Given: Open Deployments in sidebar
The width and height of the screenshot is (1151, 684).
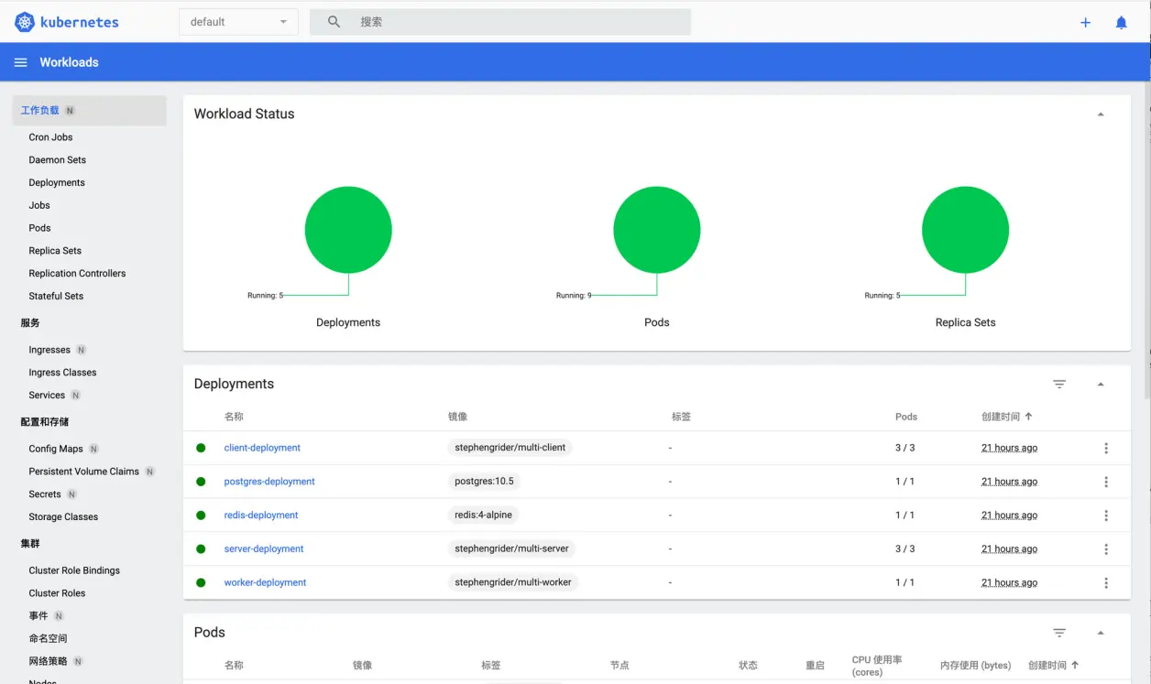Looking at the screenshot, I should click(57, 183).
